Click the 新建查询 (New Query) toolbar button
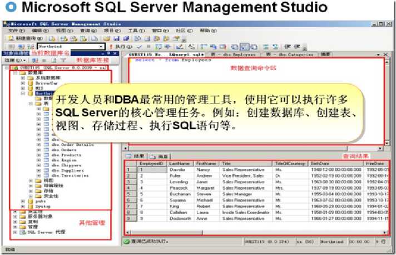The width and height of the screenshot is (396, 255). pos(24,38)
